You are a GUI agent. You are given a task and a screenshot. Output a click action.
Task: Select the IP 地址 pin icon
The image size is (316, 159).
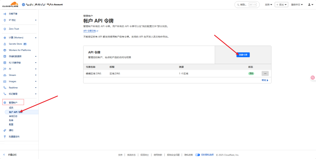tap(5, 20)
